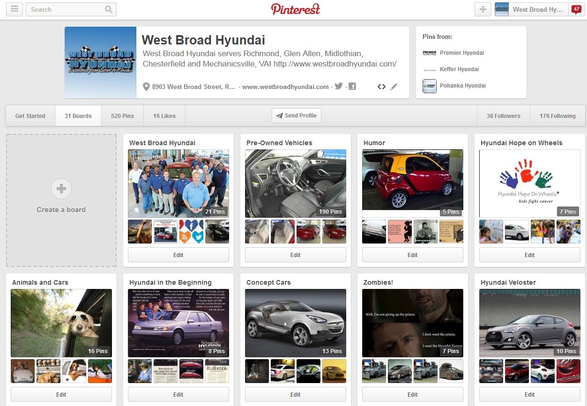Click the Pohanka Hyundai logo icon
Screen dimensions: 587x406
(x=430, y=86)
